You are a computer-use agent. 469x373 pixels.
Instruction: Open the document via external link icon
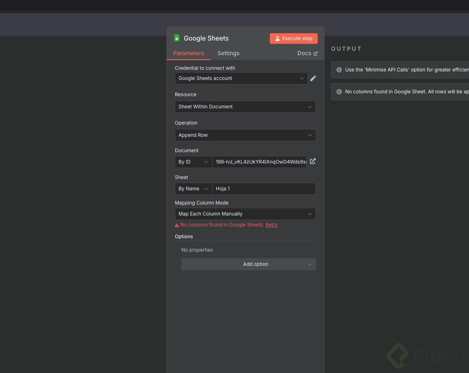pyautogui.click(x=313, y=162)
